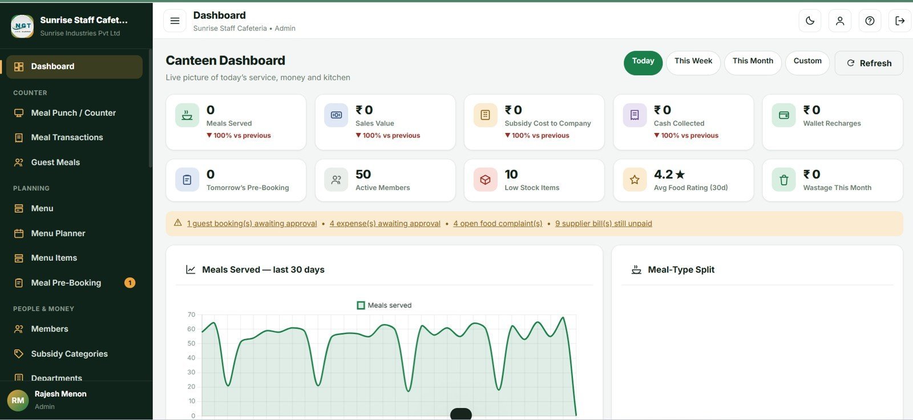Screen dimensions: 913x420
Task: Click the Cash Collected receipt icon
Action: coord(635,115)
